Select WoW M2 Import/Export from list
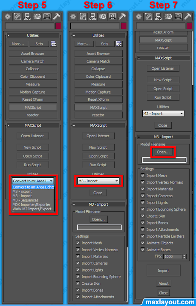The image size is (196, 306). [x=33, y=209]
